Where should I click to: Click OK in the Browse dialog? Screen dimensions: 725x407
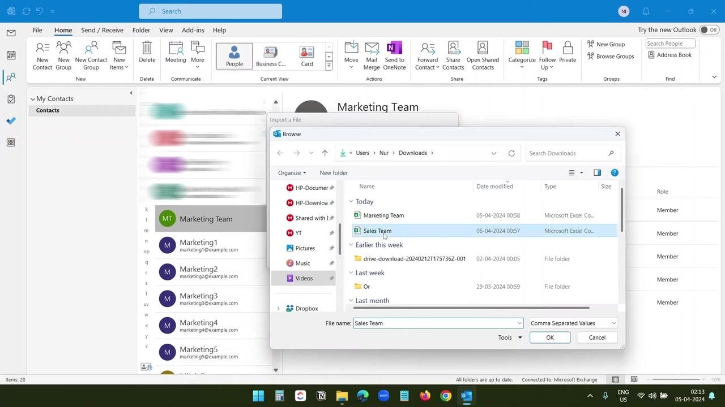550,337
